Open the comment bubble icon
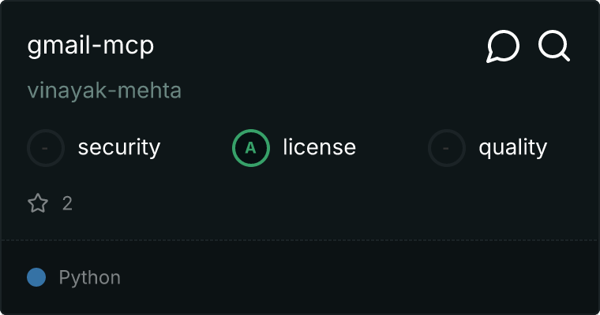The width and height of the screenshot is (600, 315). [503, 46]
